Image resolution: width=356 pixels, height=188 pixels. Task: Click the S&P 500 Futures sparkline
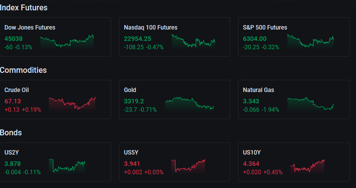[x=311, y=41]
